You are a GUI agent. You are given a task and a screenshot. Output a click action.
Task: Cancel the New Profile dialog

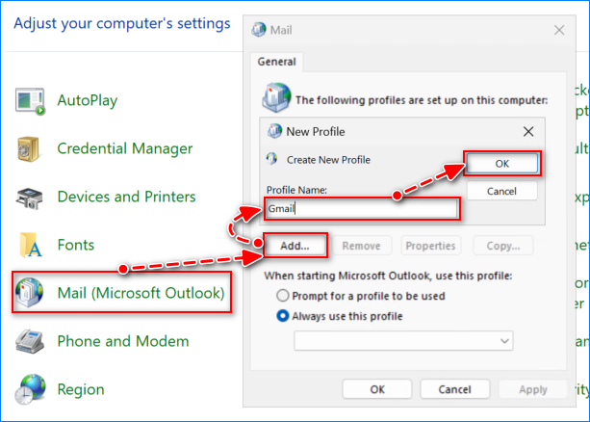point(501,191)
